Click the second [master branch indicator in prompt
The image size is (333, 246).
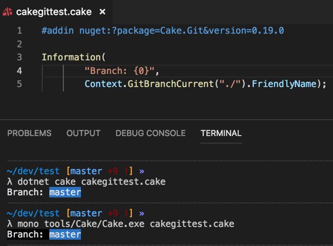pos(84,213)
